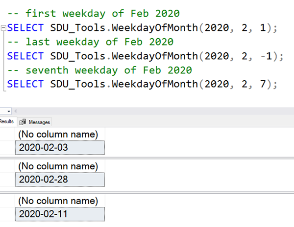Click the editor horizontal scrollbar track

coord(147,111)
